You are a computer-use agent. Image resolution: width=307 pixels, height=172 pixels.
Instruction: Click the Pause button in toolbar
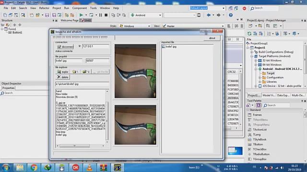[100, 15]
